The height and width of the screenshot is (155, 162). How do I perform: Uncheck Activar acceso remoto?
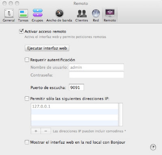pyautogui.click(x=21, y=31)
